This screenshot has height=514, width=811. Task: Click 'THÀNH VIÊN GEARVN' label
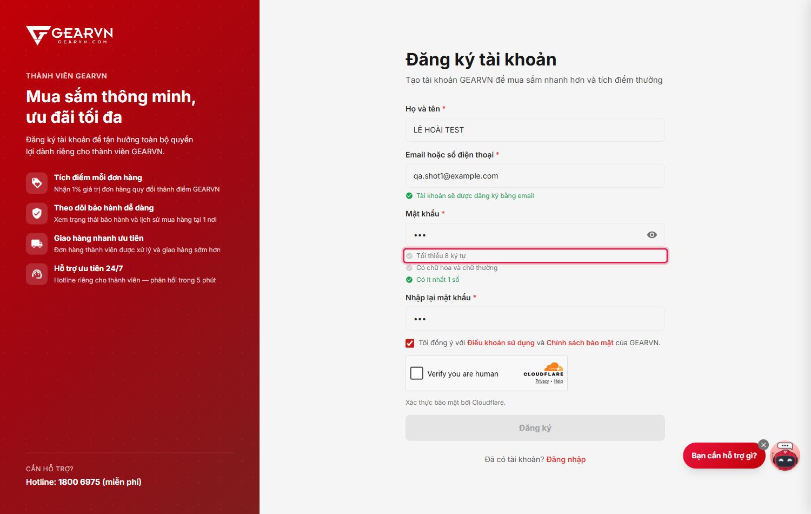click(67, 76)
